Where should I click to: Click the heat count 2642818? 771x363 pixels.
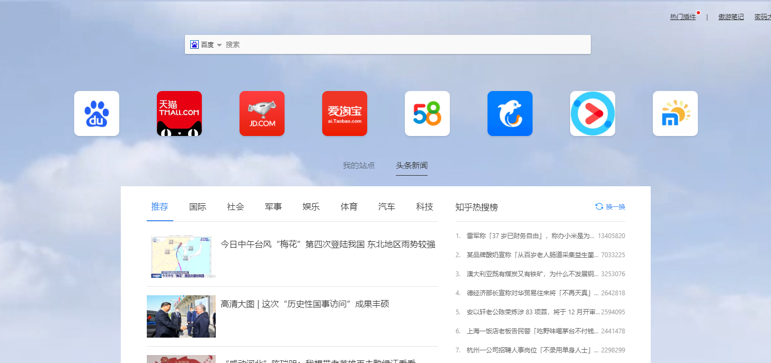(613, 293)
